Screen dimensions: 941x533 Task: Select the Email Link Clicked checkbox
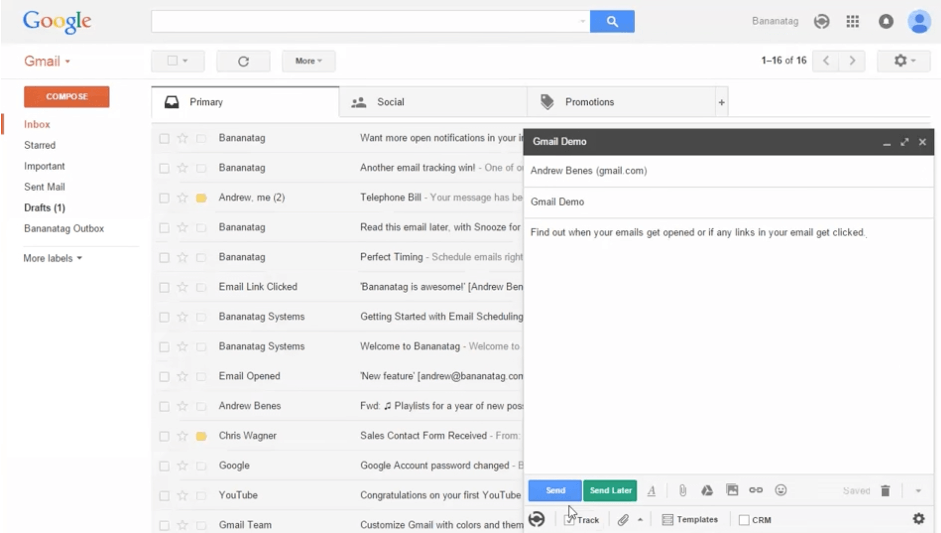point(164,287)
